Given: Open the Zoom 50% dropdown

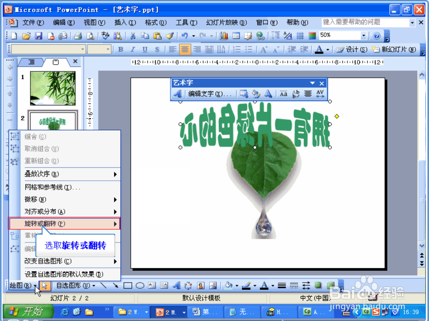Looking at the screenshot, I should point(363,35).
